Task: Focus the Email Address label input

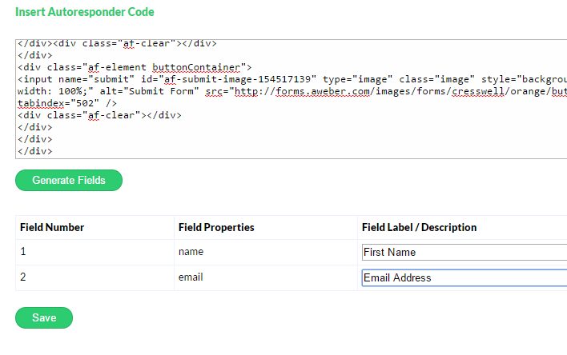Action: [x=464, y=277]
